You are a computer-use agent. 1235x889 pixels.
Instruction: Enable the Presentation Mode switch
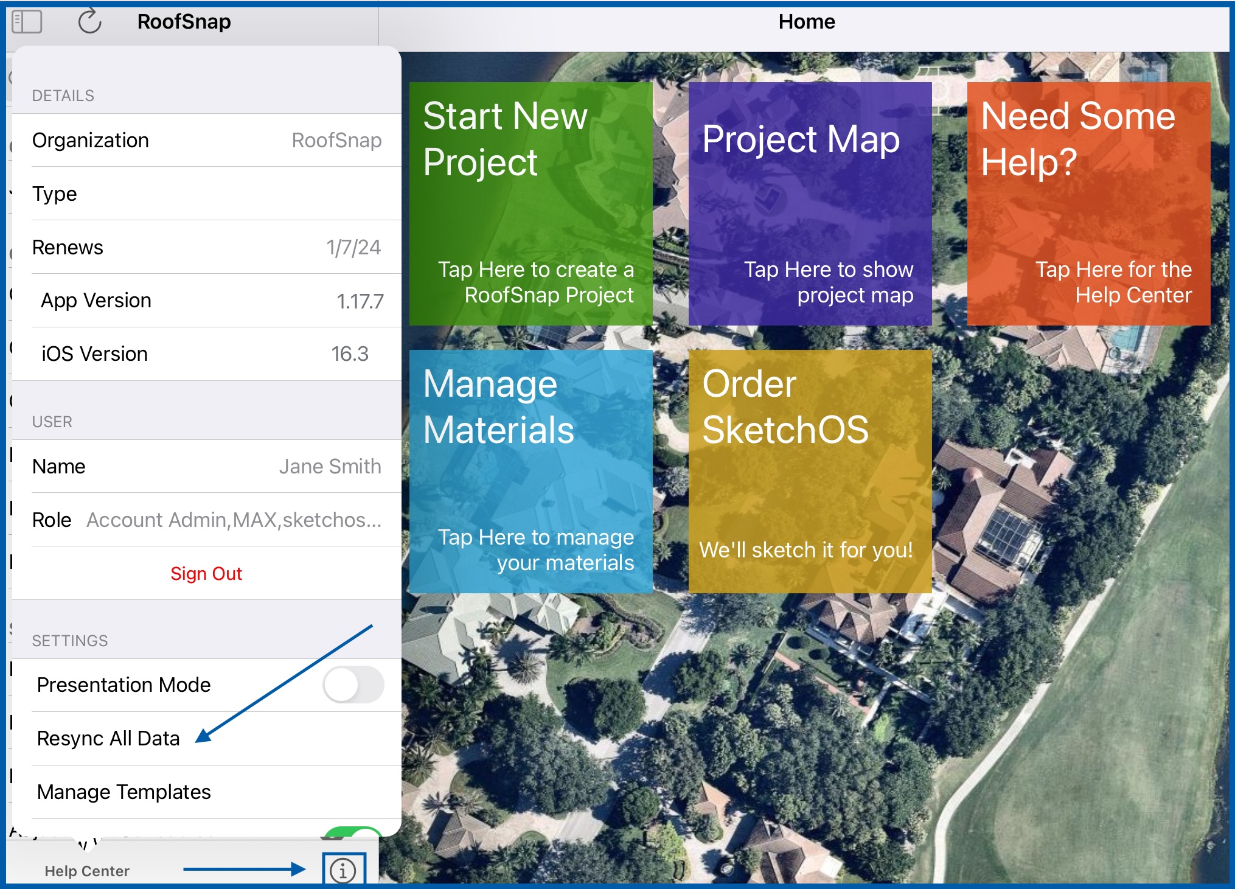(353, 685)
